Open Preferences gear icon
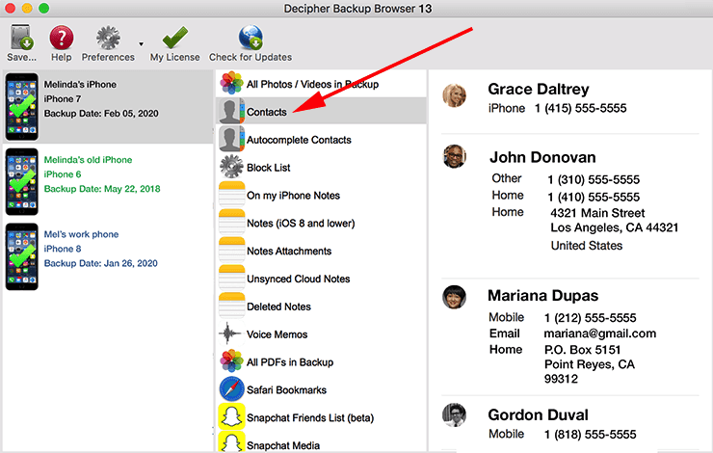This screenshot has height=453, width=713. tap(108, 38)
